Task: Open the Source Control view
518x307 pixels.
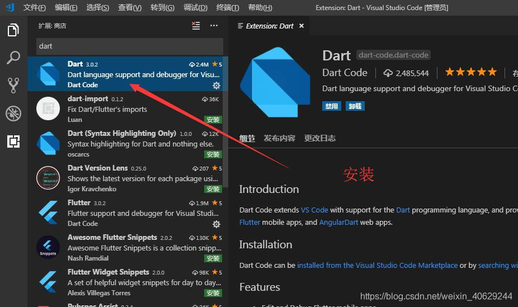Action: click(13, 86)
